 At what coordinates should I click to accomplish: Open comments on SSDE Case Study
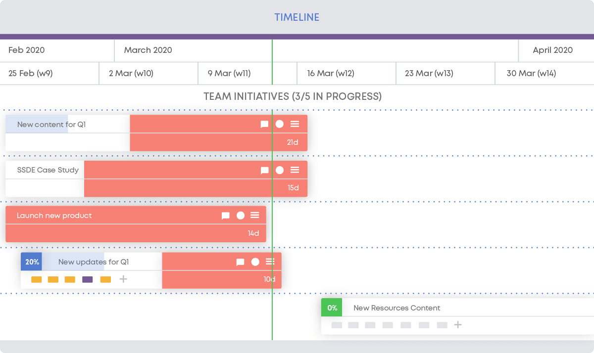pyautogui.click(x=264, y=171)
